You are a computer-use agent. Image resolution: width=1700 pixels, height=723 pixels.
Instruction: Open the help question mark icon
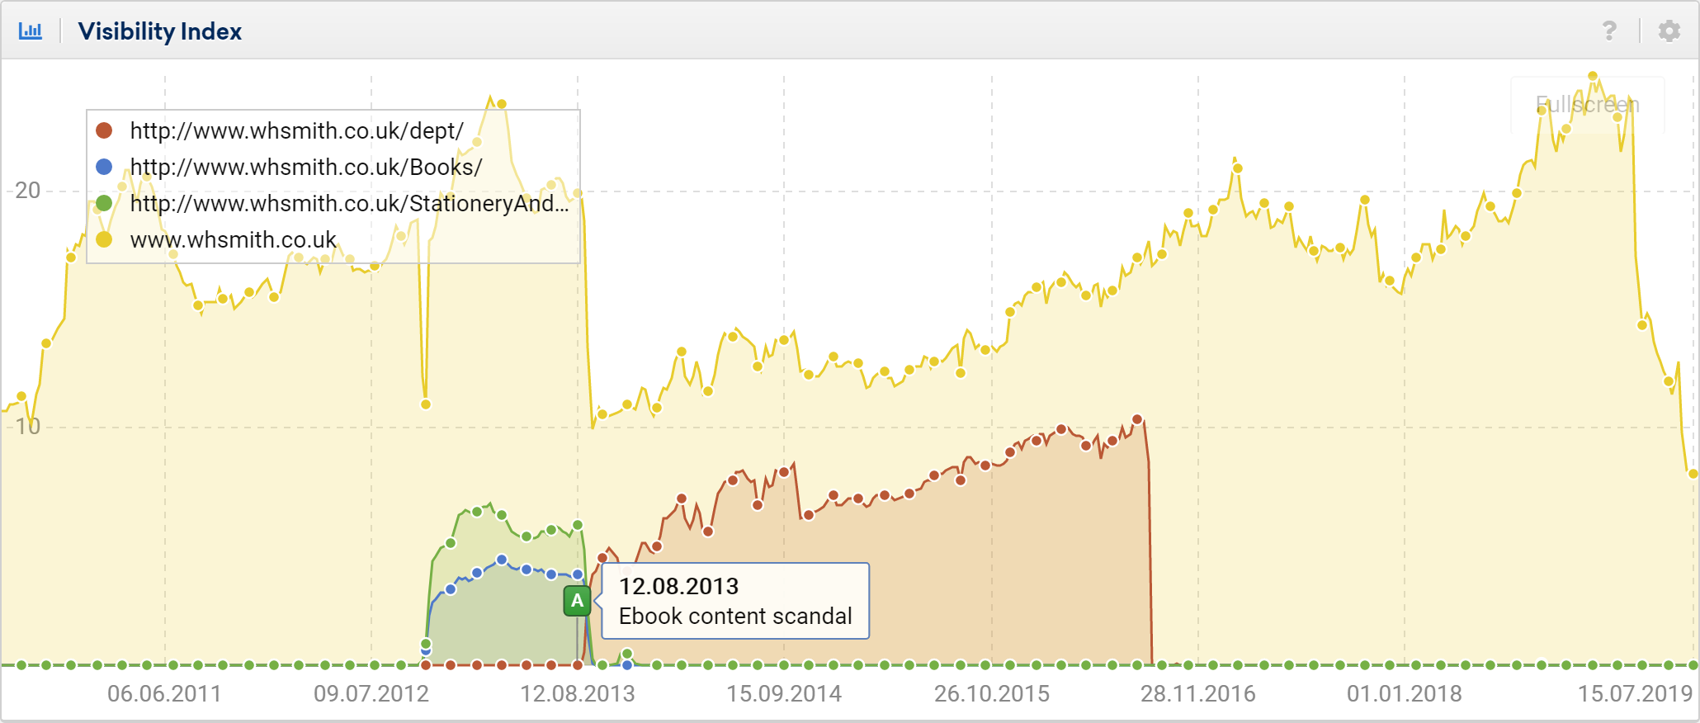[1609, 31]
